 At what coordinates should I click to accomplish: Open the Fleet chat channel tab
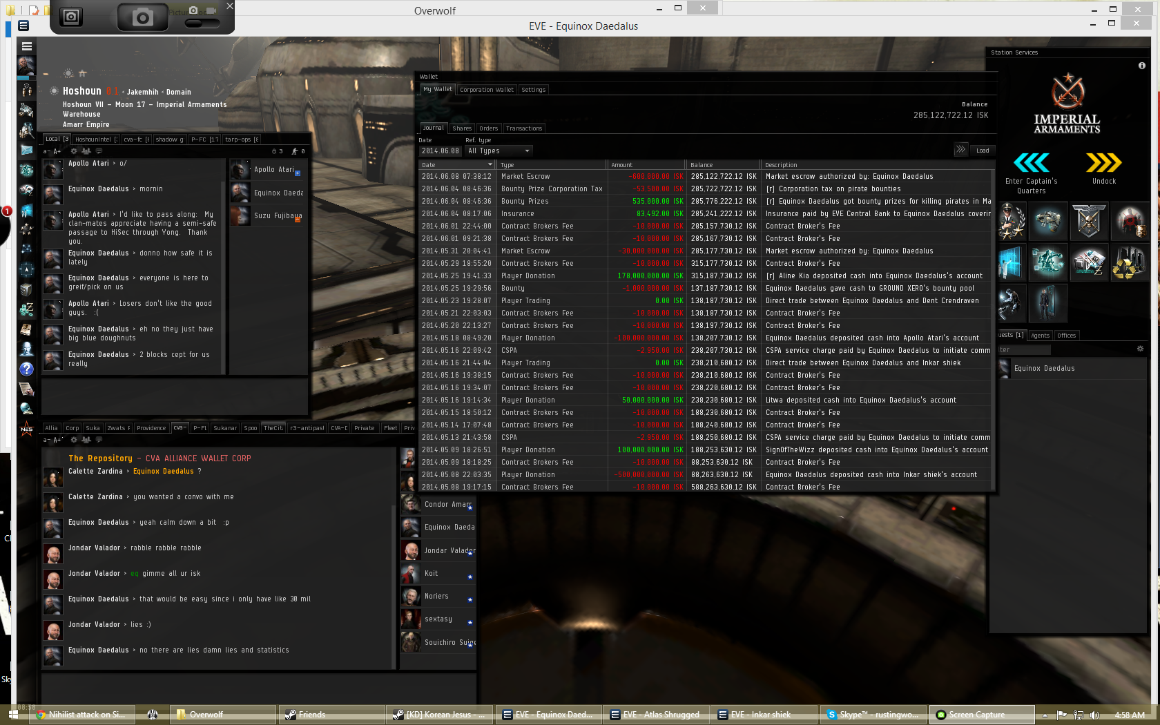point(391,428)
